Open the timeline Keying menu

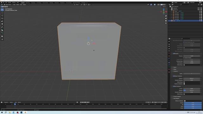(x=11, y=102)
